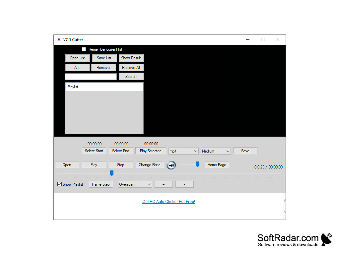Focus the playlist search text field

pyautogui.click(x=91, y=77)
